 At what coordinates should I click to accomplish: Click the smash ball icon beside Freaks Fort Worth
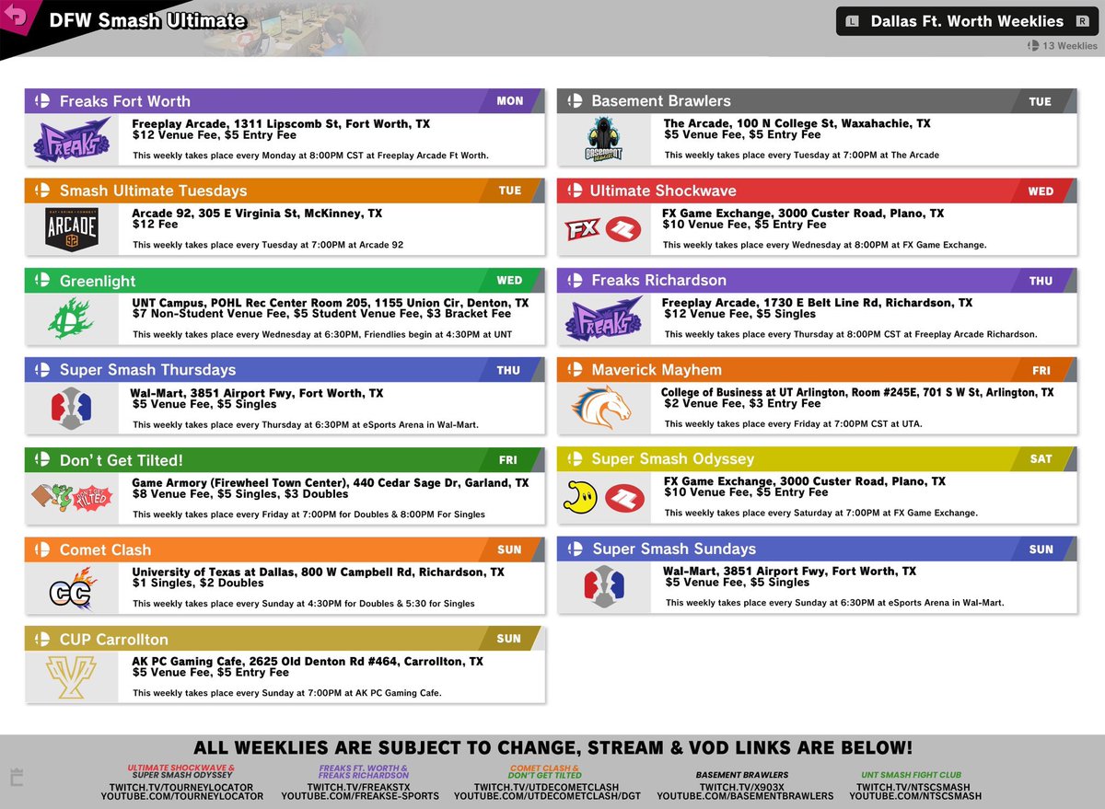point(42,101)
